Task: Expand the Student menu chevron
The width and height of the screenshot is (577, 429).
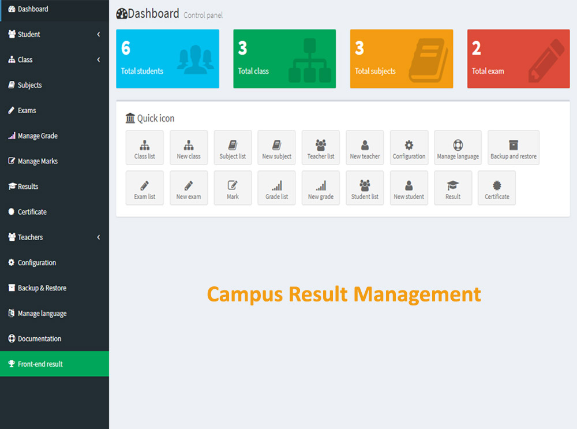Action: click(x=99, y=34)
